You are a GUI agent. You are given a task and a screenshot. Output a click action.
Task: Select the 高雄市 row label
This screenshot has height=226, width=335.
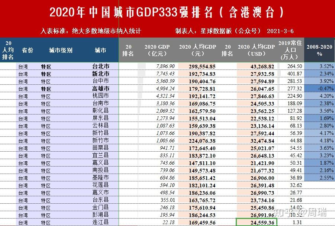point(100,88)
